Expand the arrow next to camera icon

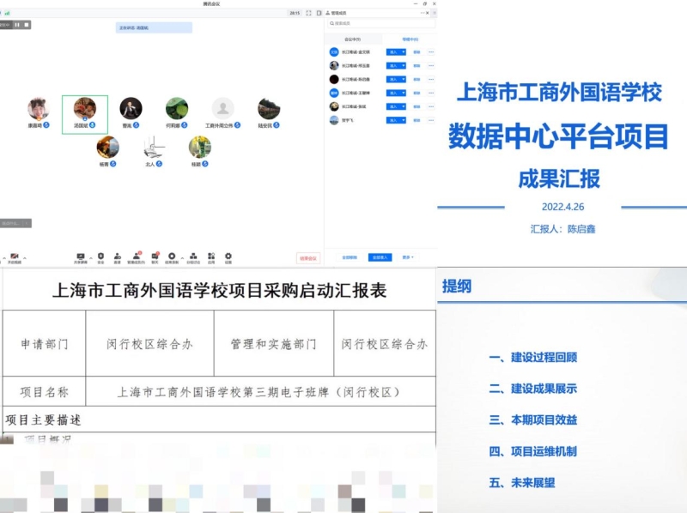[x=24, y=255]
